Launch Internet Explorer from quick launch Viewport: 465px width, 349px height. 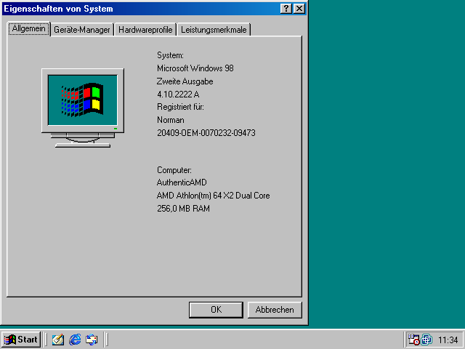point(75,340)
